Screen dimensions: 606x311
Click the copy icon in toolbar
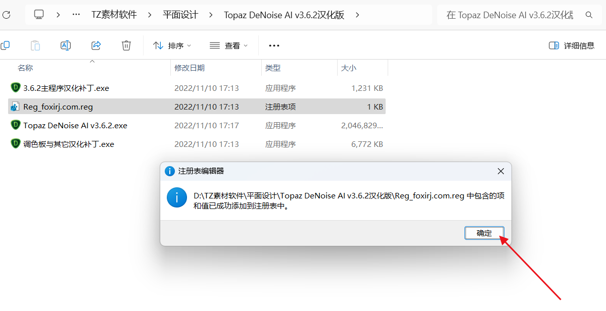pos(5,45)
